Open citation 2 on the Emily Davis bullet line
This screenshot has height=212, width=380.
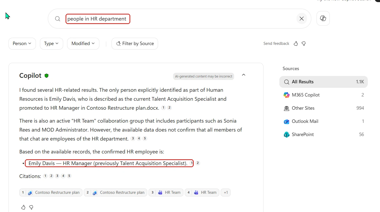pyautogui.click(x=198, y=163)
